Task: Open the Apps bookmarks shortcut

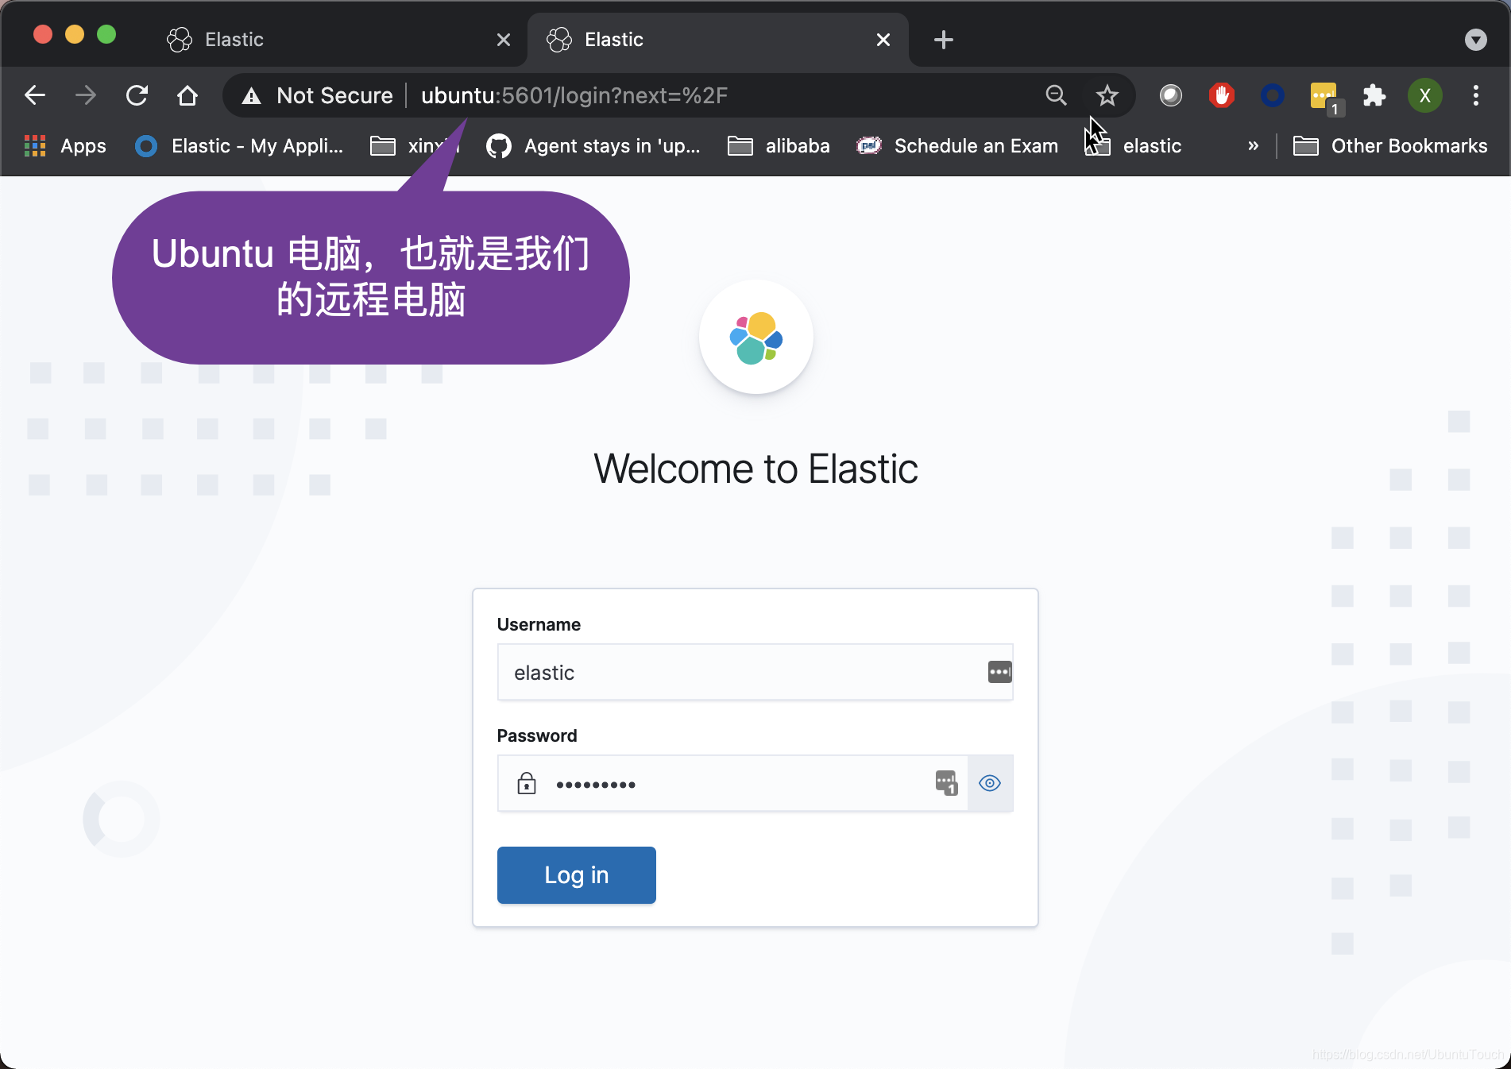Action: click(x=65, y=146)
